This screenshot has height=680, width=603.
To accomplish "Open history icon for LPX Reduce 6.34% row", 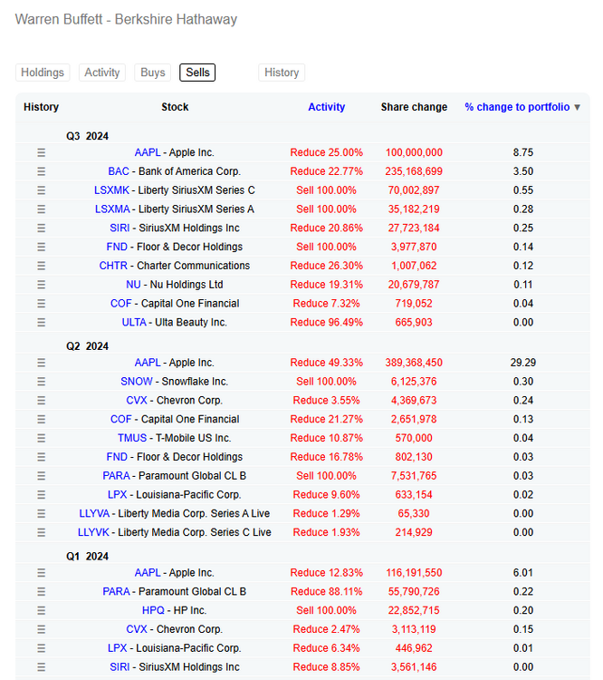I will point(41,648).
